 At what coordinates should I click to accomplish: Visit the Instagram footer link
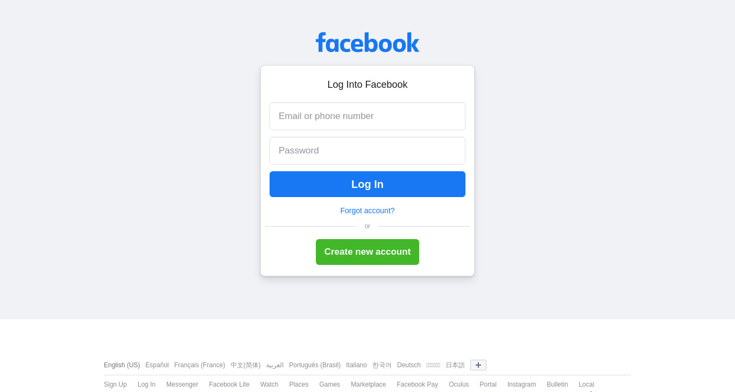[x=521, y=384]
